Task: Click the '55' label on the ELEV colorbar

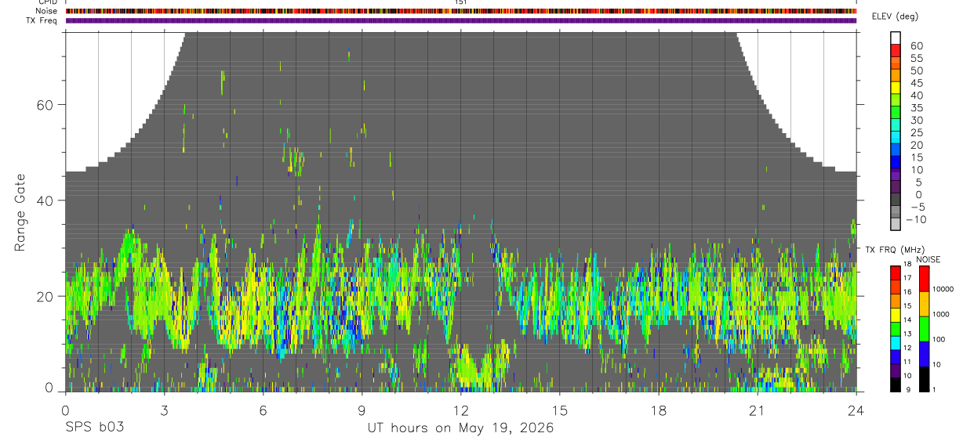Action: tap(917, 59)
